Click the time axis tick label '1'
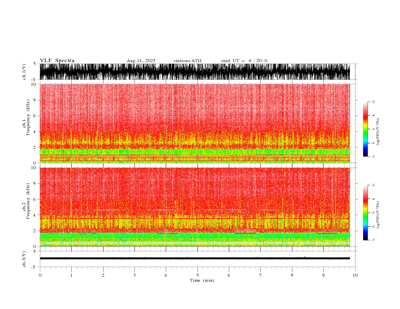Viewport: 400px width, 309px height. pyautogui.click(x=71, y=275)
